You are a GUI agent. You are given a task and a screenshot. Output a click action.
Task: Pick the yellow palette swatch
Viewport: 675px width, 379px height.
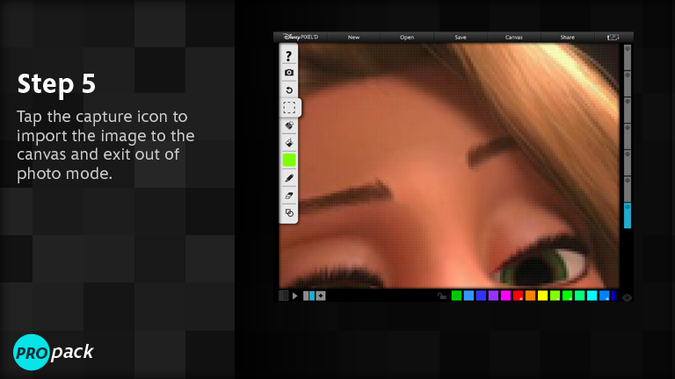click(542, 295)
